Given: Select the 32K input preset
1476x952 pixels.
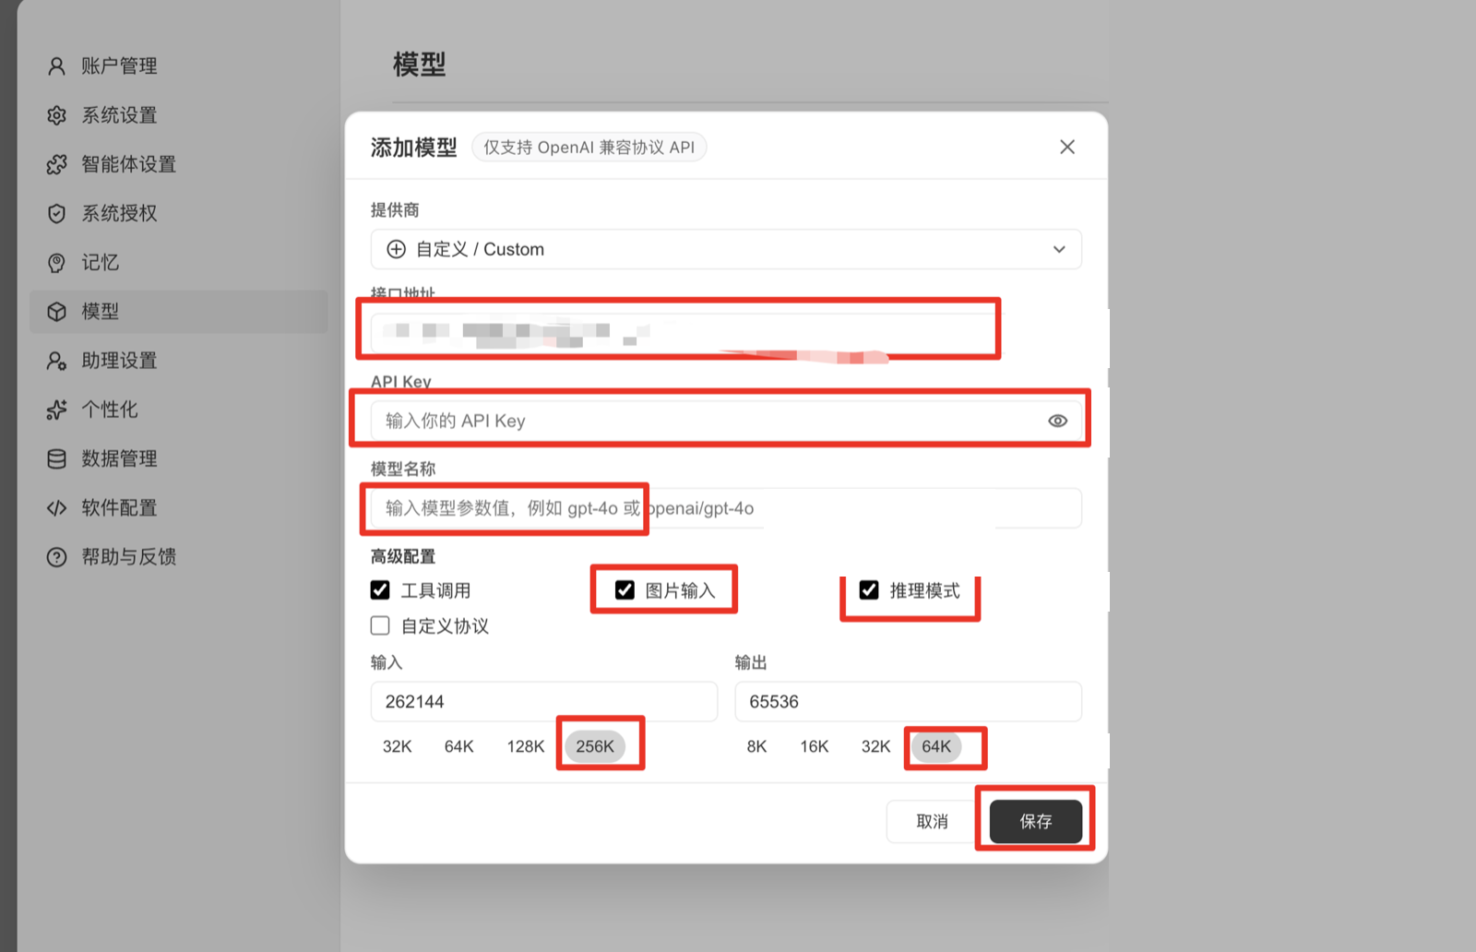Looking at the screenshot, I should point(398,746).
